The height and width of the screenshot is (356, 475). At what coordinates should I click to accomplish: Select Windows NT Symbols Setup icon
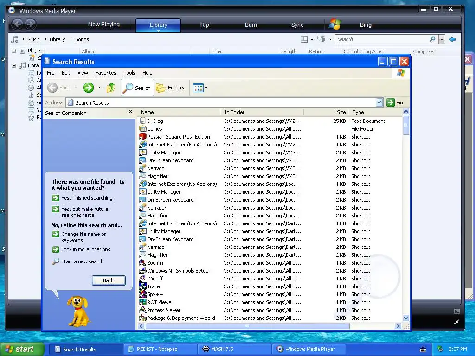coord(142,271)
